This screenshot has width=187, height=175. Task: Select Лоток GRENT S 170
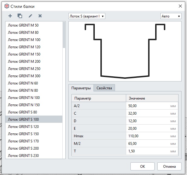point(34,141)
